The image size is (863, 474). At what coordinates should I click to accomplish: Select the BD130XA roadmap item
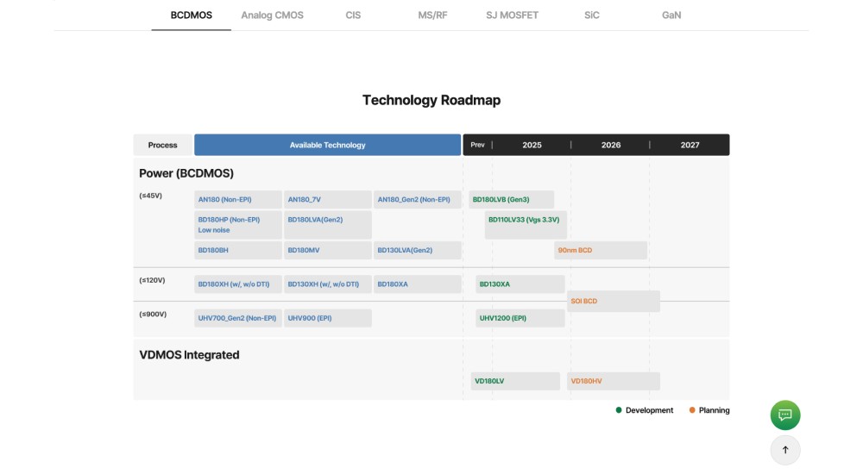point(520,284)
